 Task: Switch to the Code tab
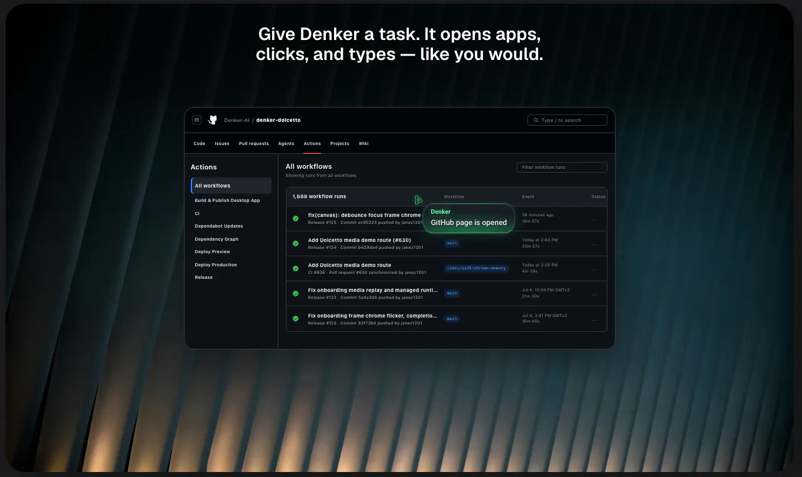point(200,143)
